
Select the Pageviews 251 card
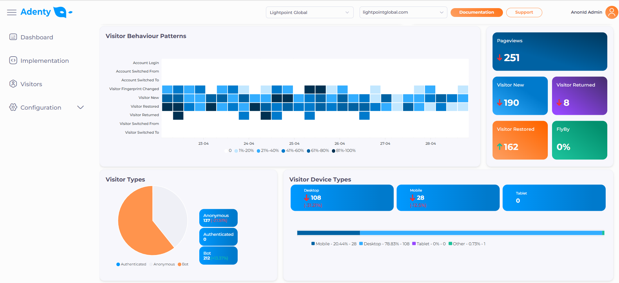click(x=550, y=51)
